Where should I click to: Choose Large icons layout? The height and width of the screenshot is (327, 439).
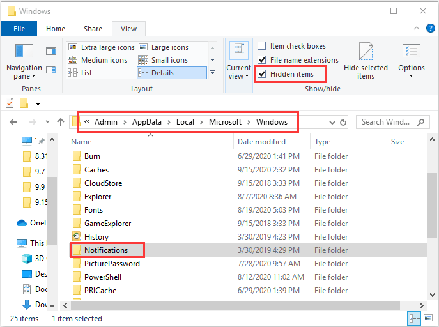164,47
